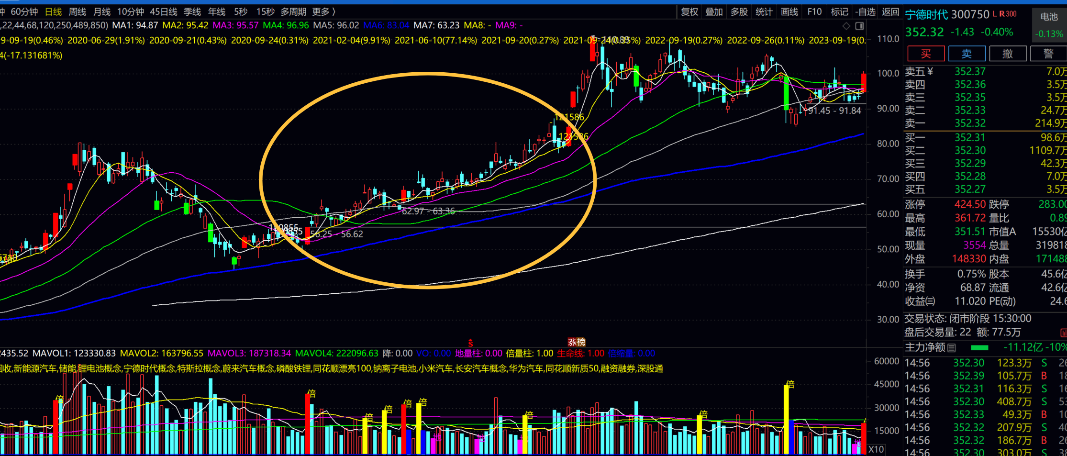1067x456 pixels.
Task: Open the 多周期 multi-period view
Action: (x=293, y=11)
